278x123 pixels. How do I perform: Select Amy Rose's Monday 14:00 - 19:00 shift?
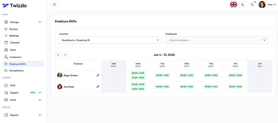pyautogui.click(x=138, y=89)
